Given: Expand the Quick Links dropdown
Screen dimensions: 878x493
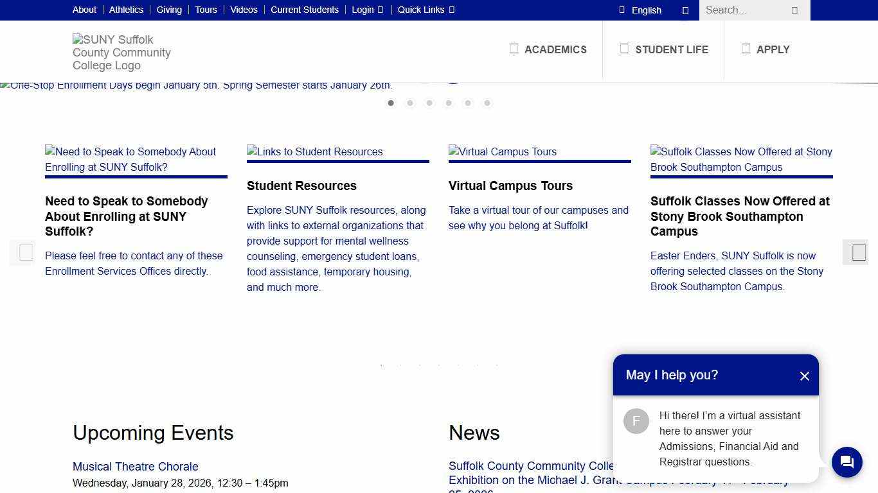Looking at the screenshot, I should (x=426, y=10).
